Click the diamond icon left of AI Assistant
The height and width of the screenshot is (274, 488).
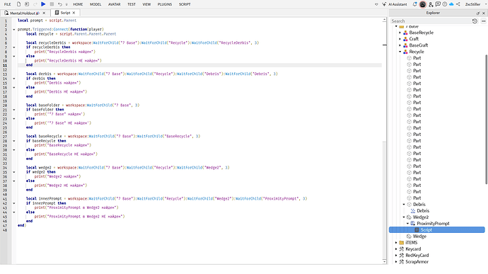pyautogui.click(x=376, y=4)
